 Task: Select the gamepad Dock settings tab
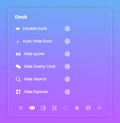(32, 108)
